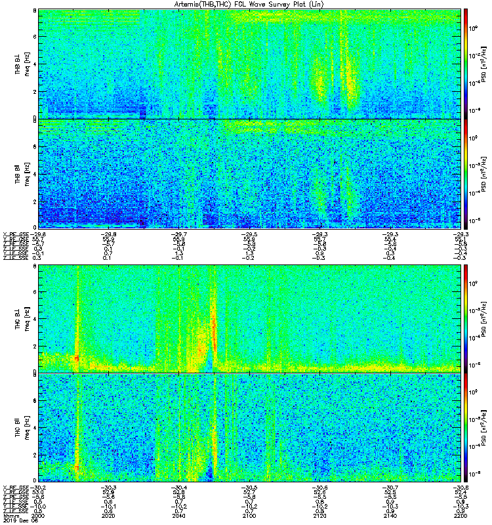
Task: Click the color bar beside THB B⊥ panel
Action: click(x=466, y=64)
